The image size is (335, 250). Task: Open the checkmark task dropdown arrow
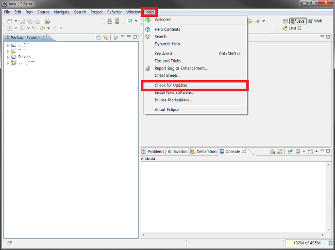click(136, 21)
